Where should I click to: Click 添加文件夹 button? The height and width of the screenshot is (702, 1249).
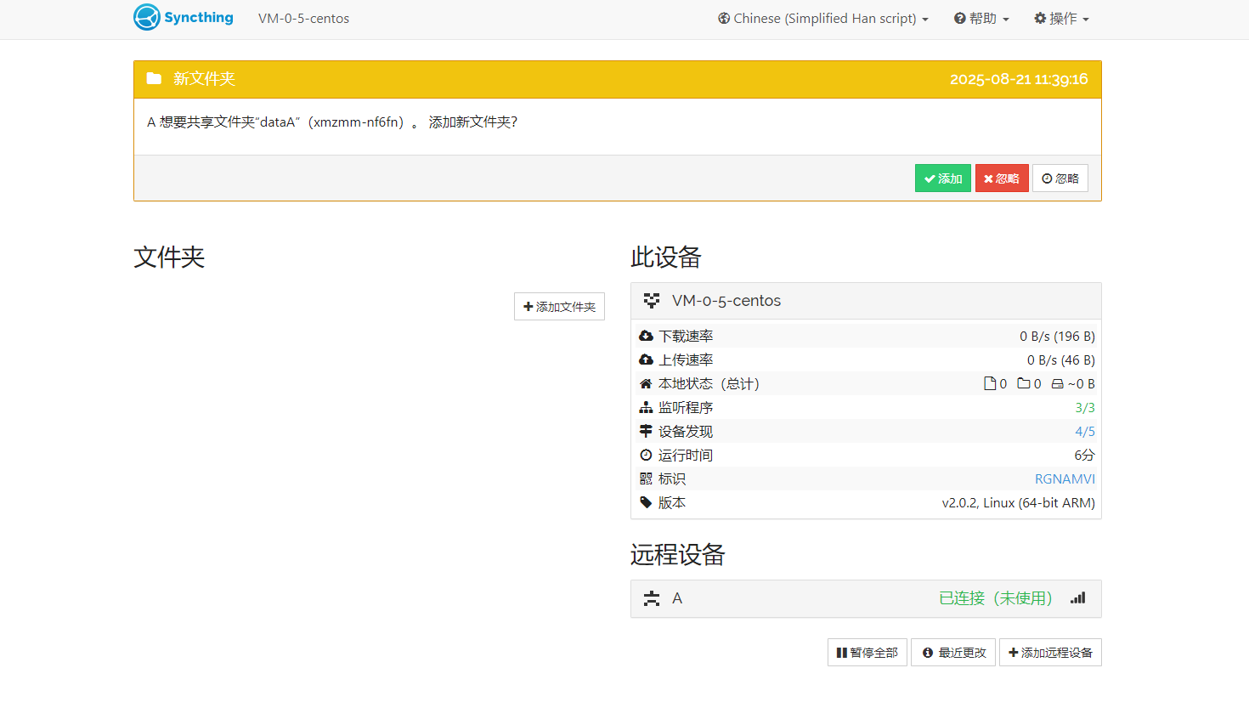tap(559, 307)
